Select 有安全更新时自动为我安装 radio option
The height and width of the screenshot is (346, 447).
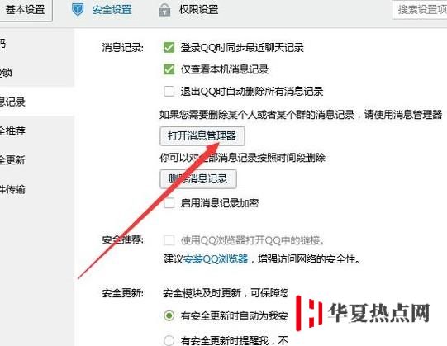(x=169, y=315)
